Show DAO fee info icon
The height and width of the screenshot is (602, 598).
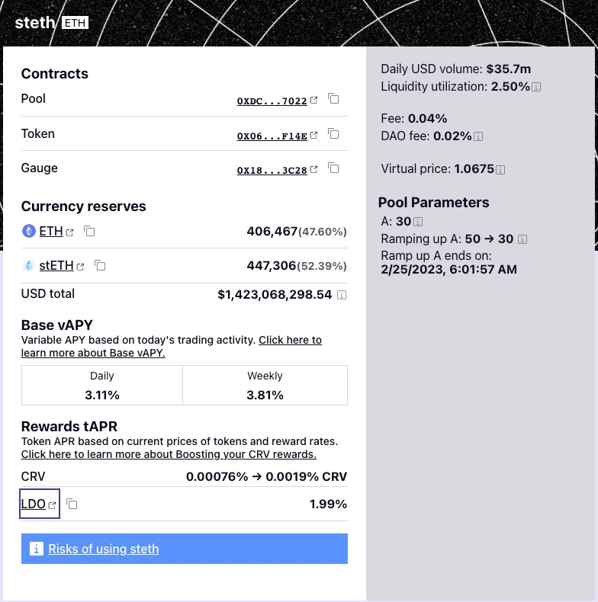478,137
